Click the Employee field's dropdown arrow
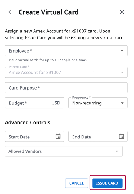This screenshot has width=134, height=194. point(122,51)
